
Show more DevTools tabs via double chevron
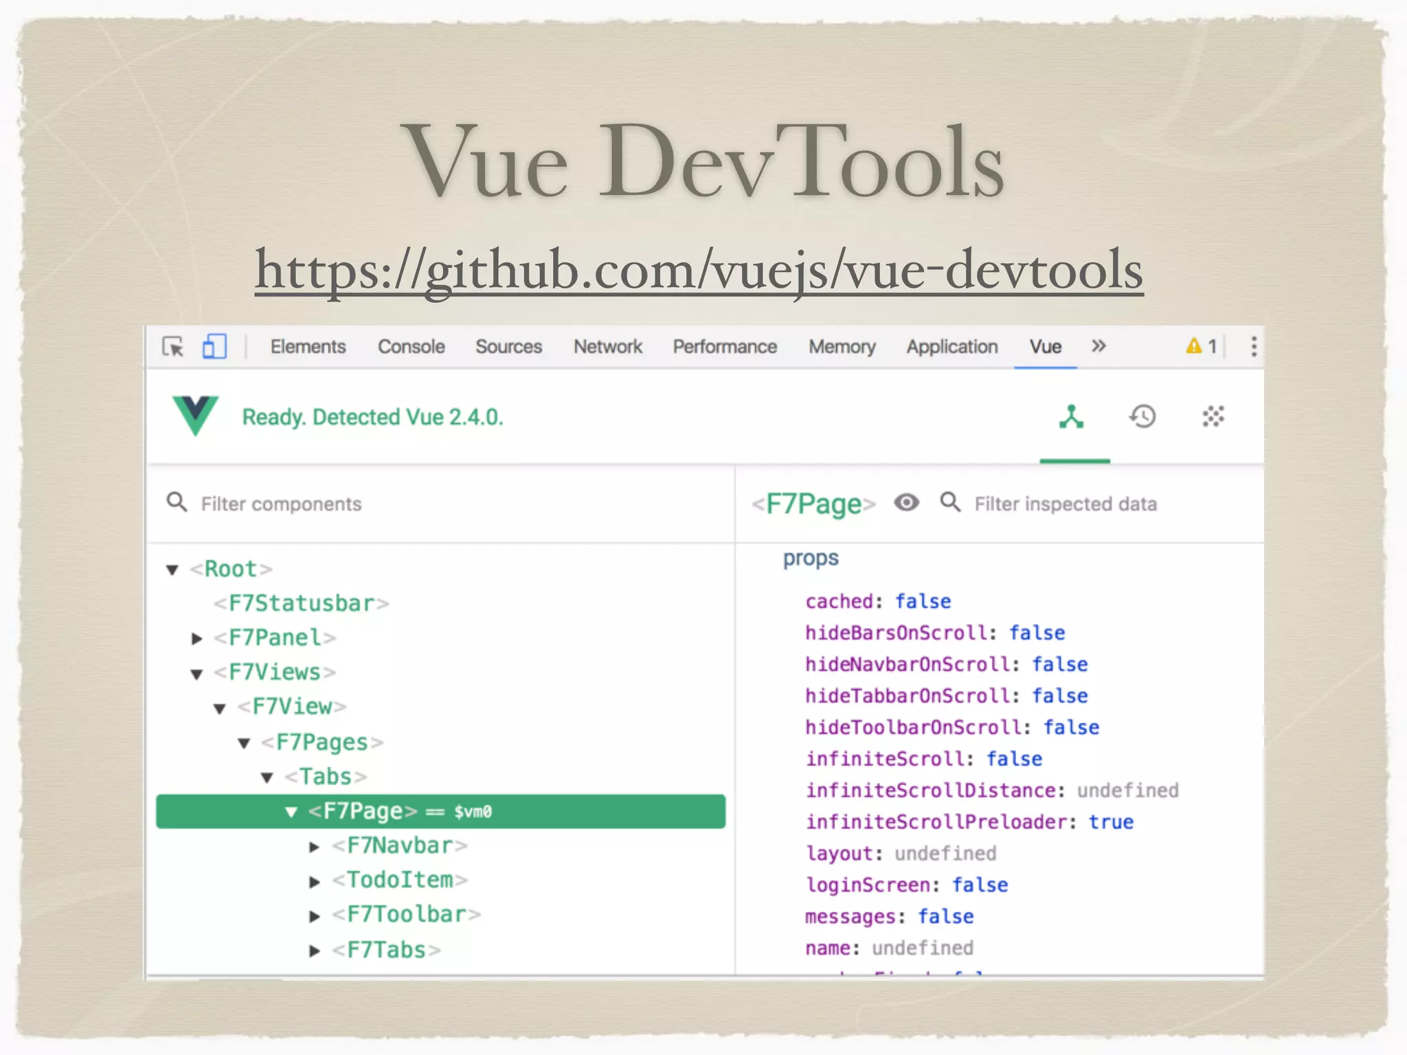pos(1099,345)
